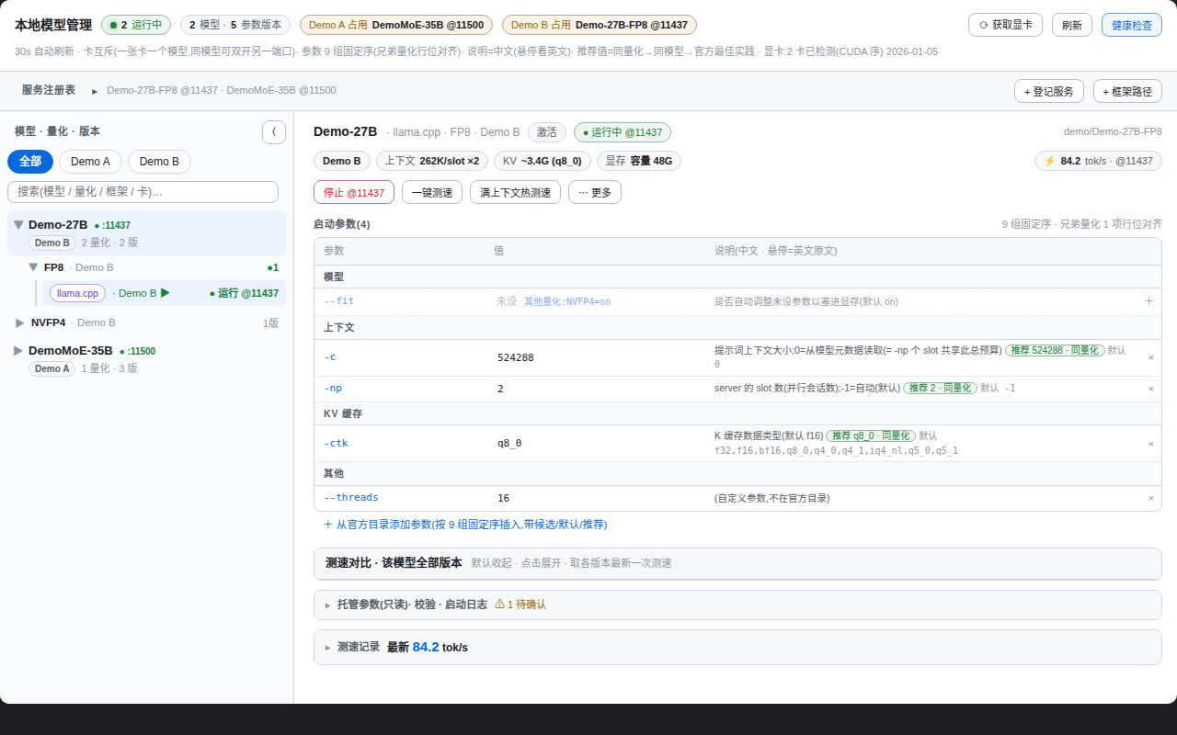
Task: Remove the -ctk parameter with its × icon
Action: pos(1150,444)
